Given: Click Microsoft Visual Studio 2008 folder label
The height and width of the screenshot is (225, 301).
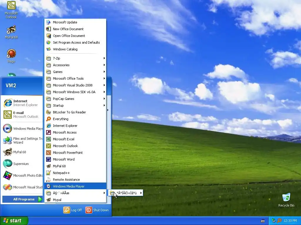Looking at the screenshot, I should [73, 85].
